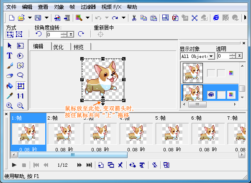This screenshot has height=183, width=251.
Task: Choose the first transform mode icon
Action: tap(10, 34)
